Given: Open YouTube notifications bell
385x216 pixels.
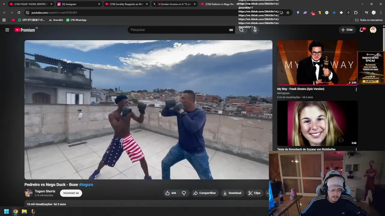Looking at the screenshot, I should [362, 30].
